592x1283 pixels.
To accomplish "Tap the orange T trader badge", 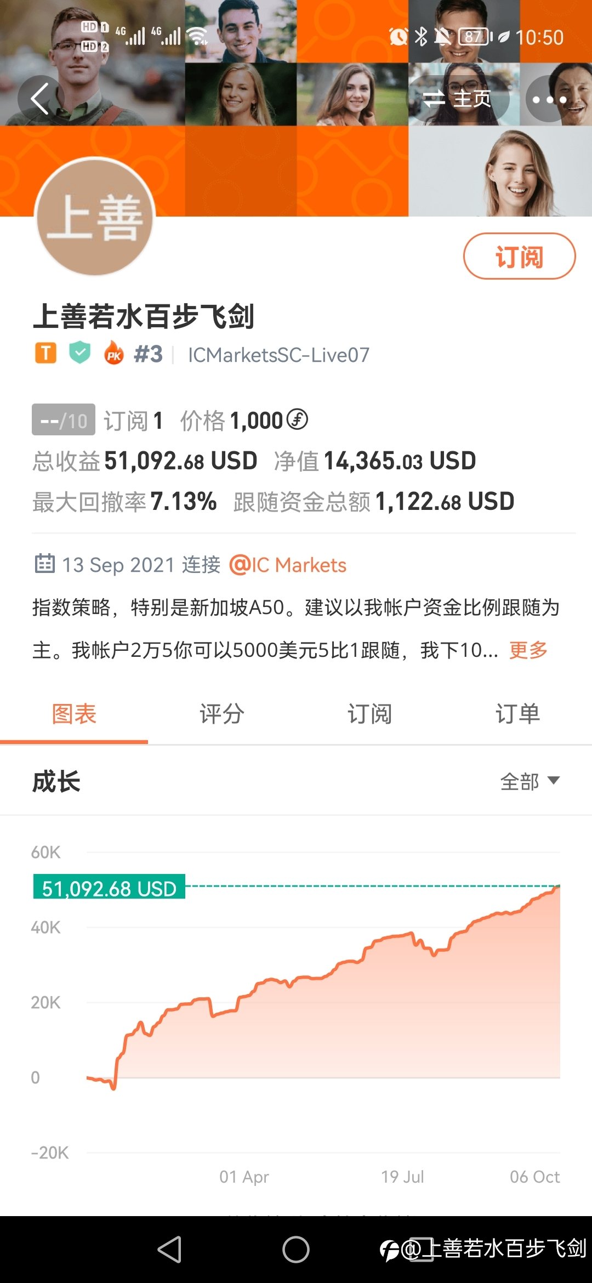I will (46, 353).
